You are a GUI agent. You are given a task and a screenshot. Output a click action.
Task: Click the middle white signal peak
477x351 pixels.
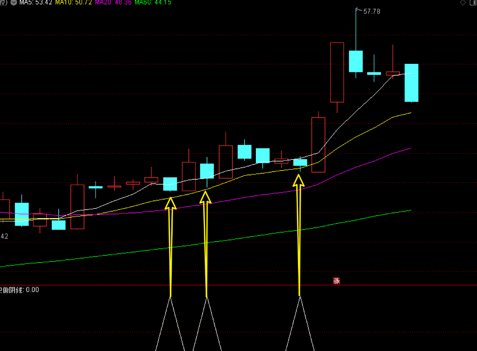click(x=207, y=298)
